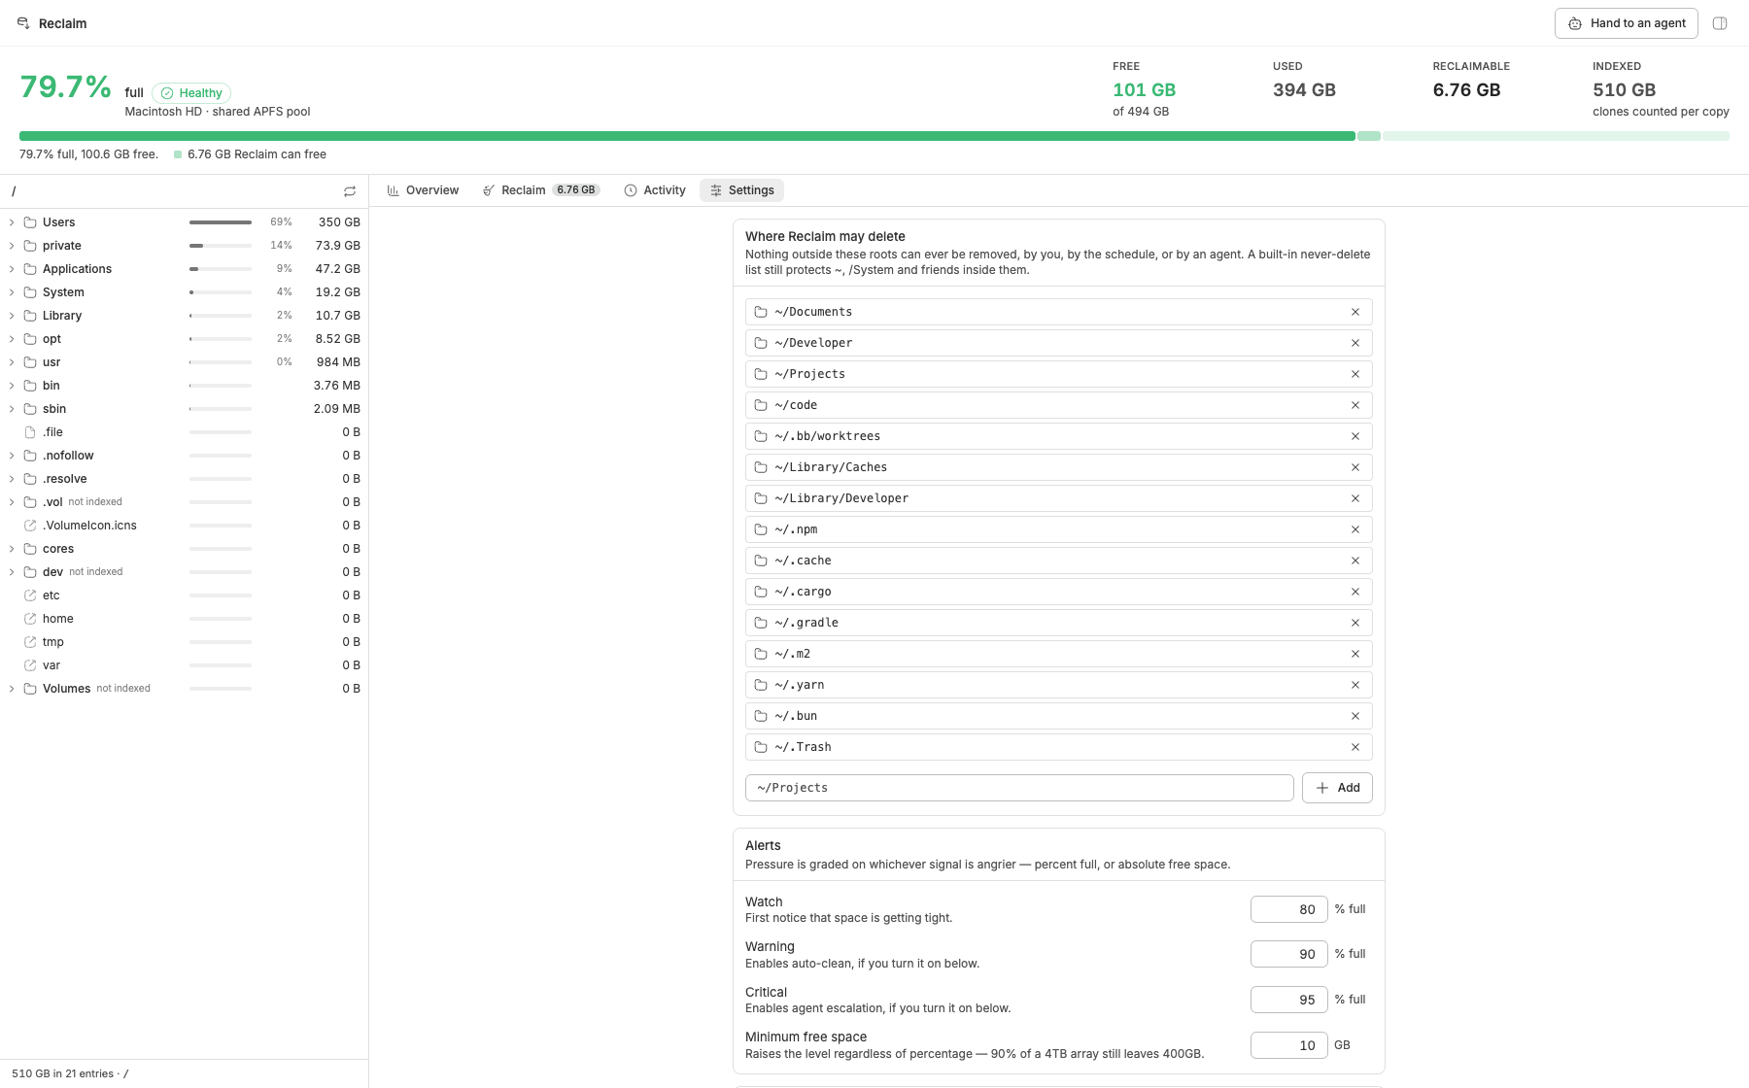Screen dimensions: 1749x1088
Task: Click the Healthy status badge
Action: point(191,93)
